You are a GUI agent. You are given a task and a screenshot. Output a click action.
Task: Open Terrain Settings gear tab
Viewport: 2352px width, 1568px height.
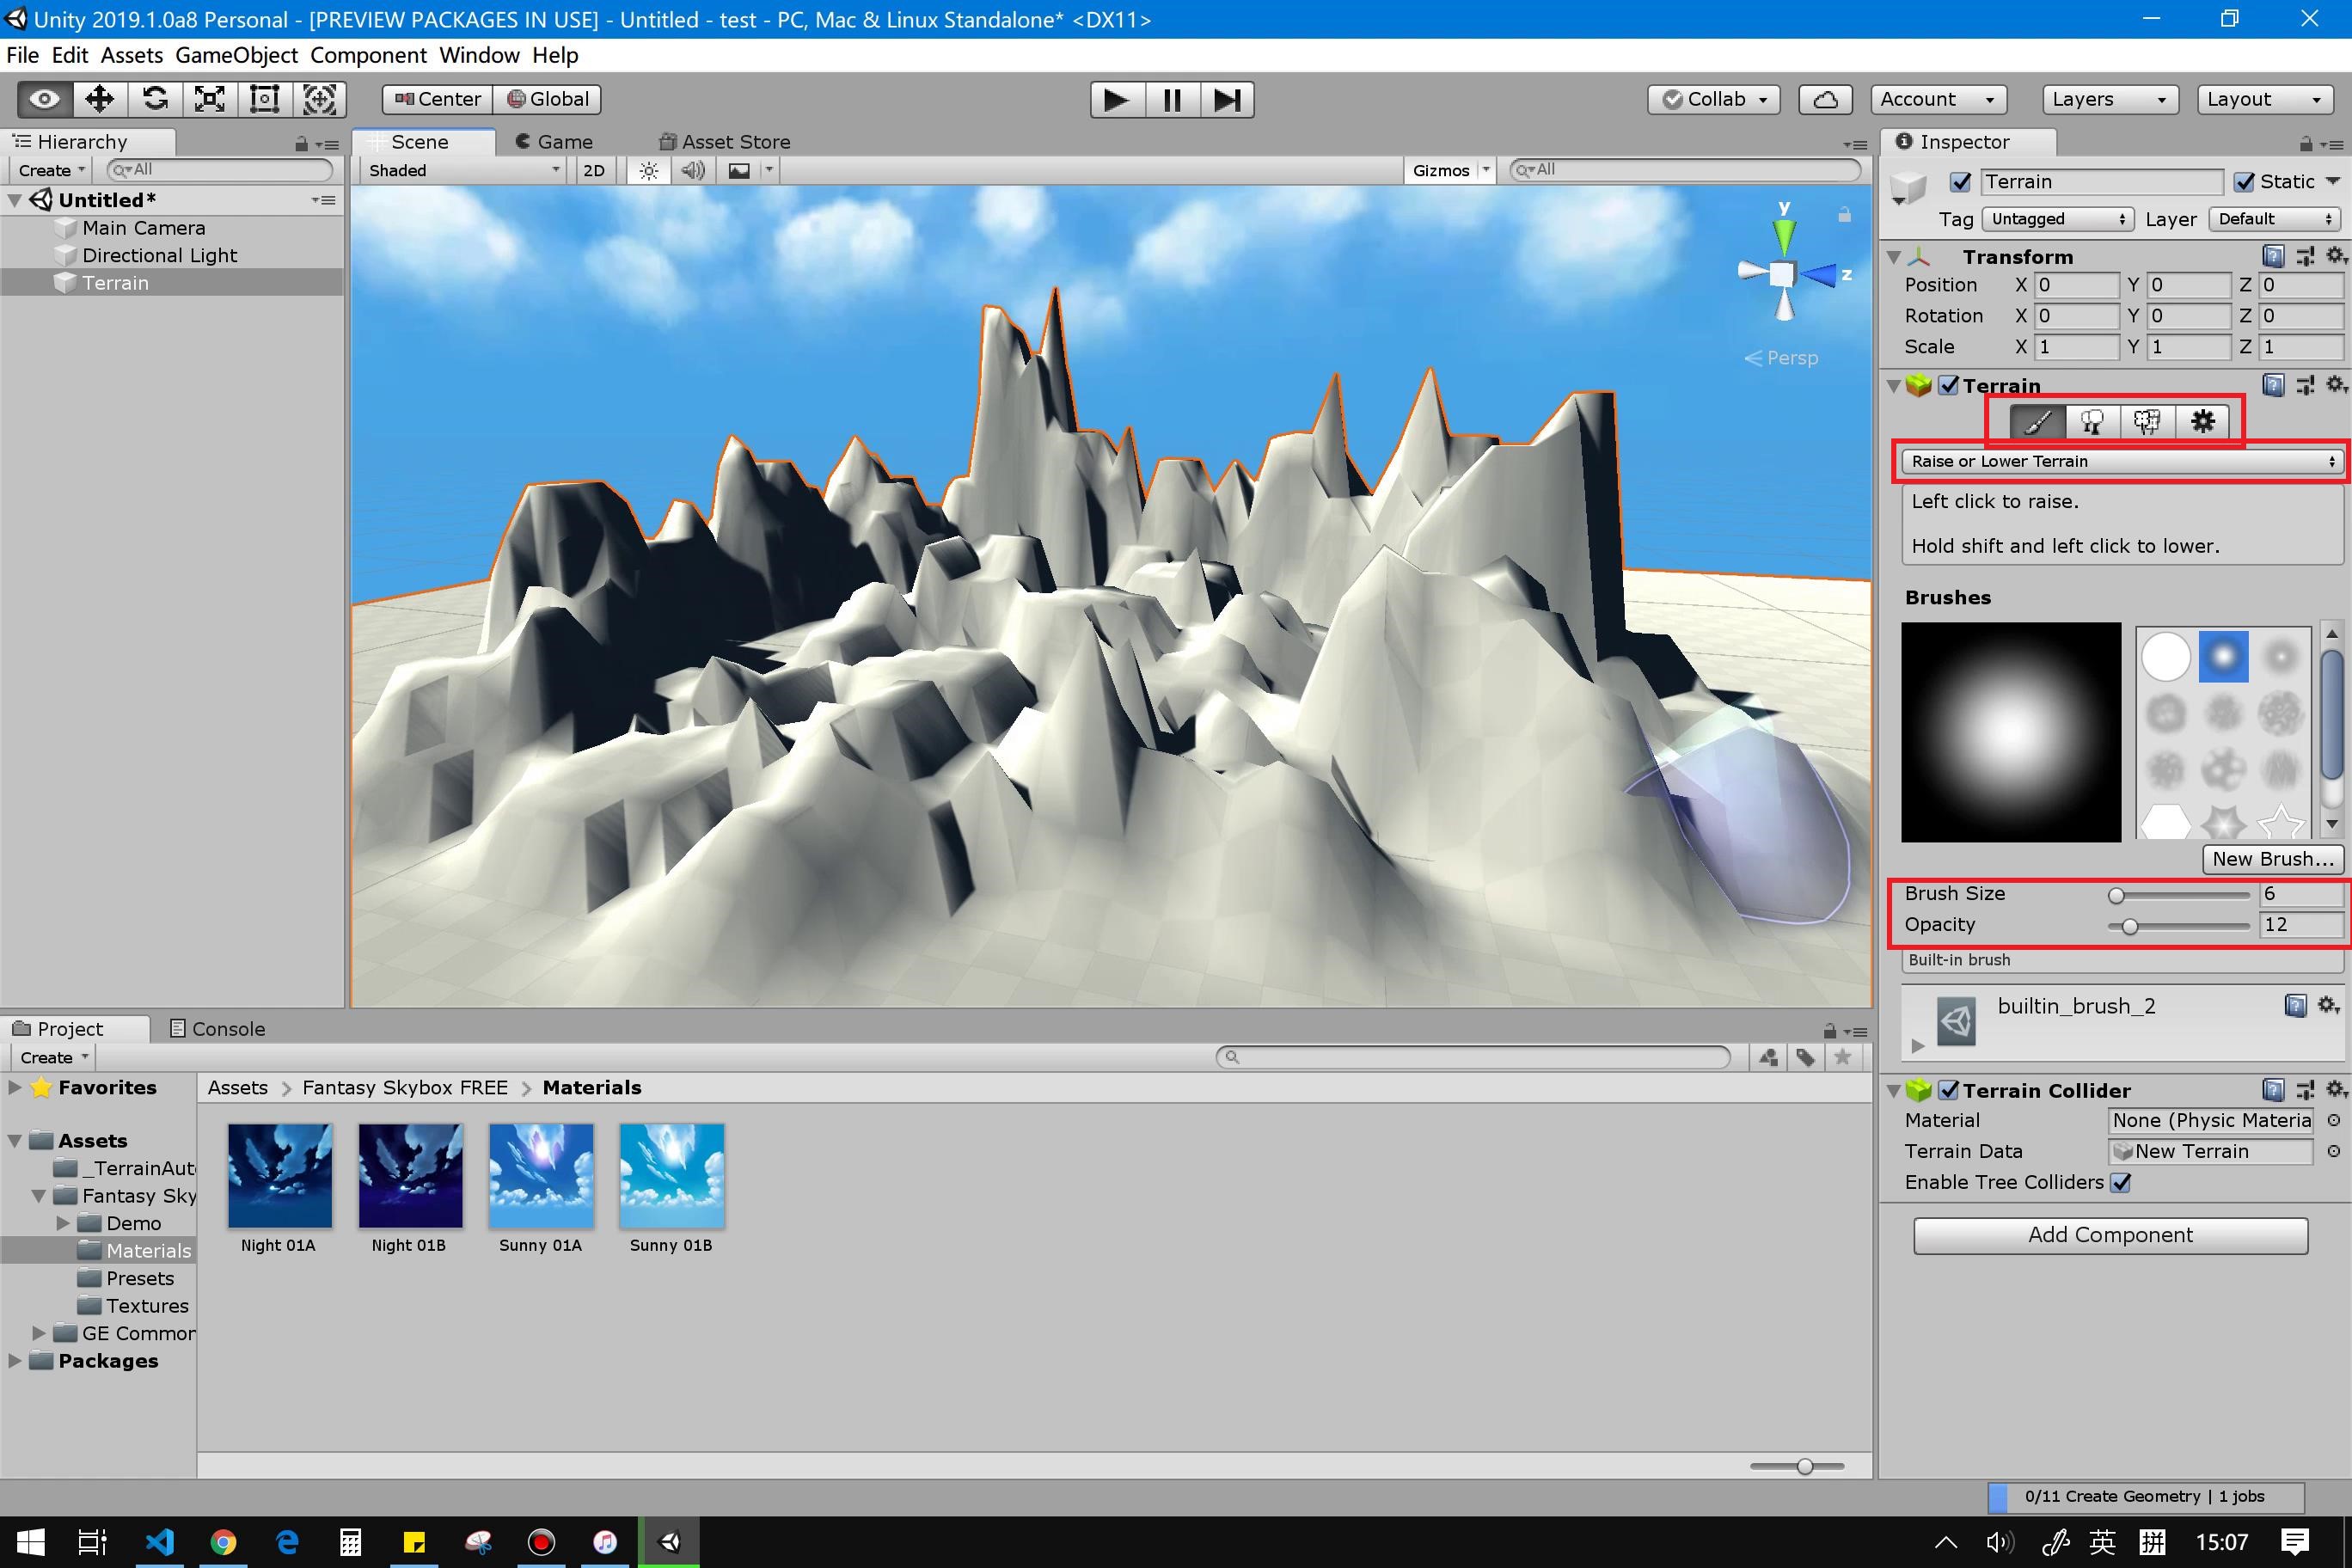coord(2202,422)
